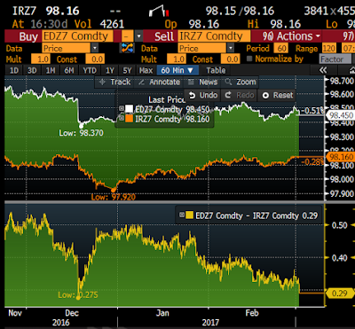The width and height of the screenshot is (355, 329).
Task: Open the Buy-side Data Price dropdown arrow
Action: pyautogui.click(x=95, y=48)
